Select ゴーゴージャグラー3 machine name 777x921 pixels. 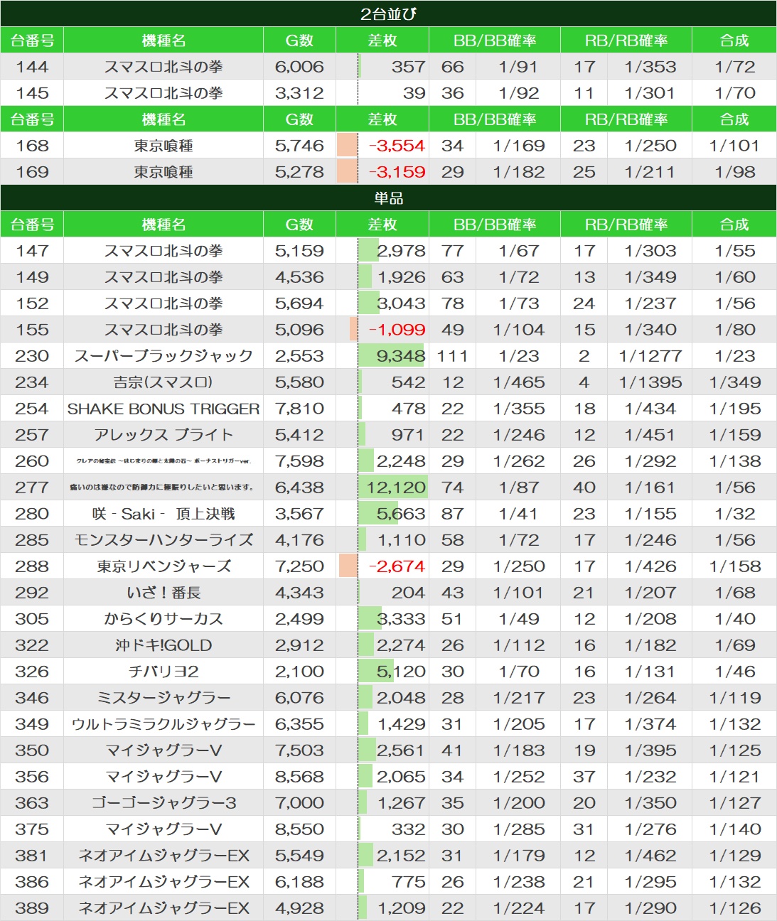click(164, 803)
